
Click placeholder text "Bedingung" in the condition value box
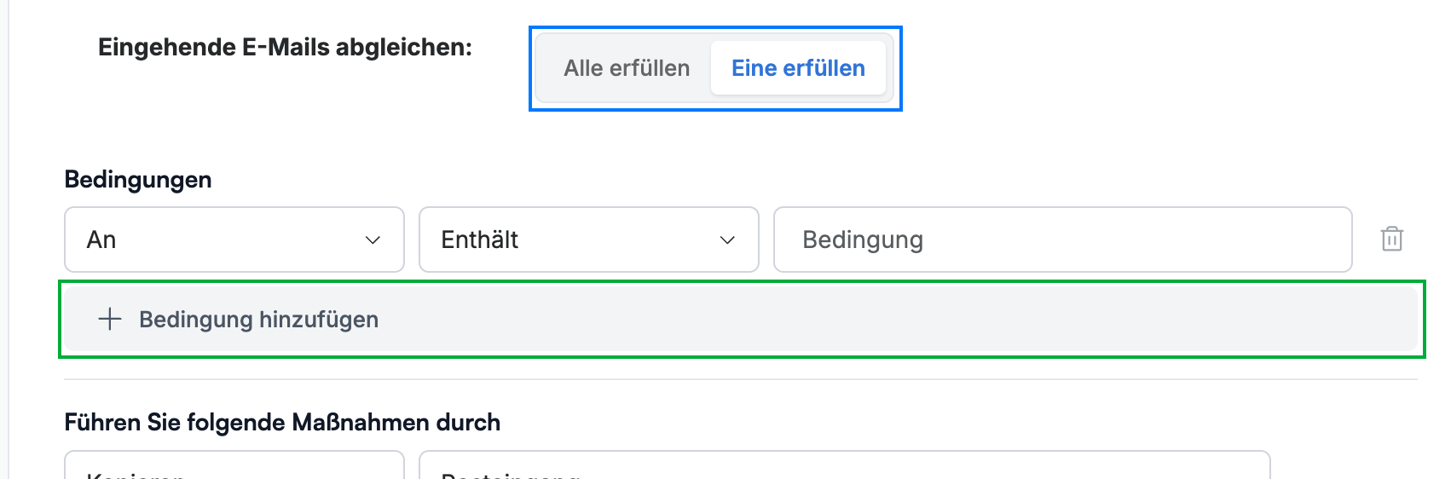pyautogui.click(x=863, y=240)
